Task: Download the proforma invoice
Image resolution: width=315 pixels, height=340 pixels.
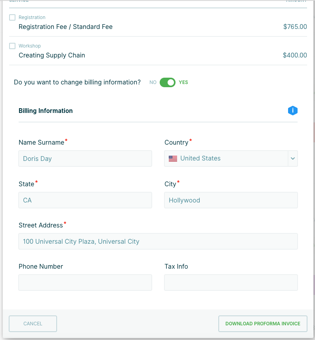Action: coord(263,324)
